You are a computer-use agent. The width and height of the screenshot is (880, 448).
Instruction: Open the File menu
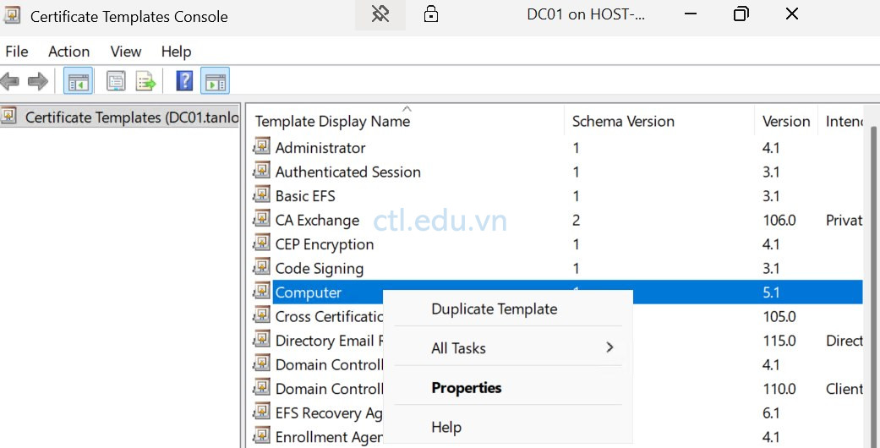(17, 52)
